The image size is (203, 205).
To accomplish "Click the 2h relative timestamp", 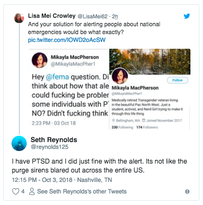I will [x=115, y=16].
